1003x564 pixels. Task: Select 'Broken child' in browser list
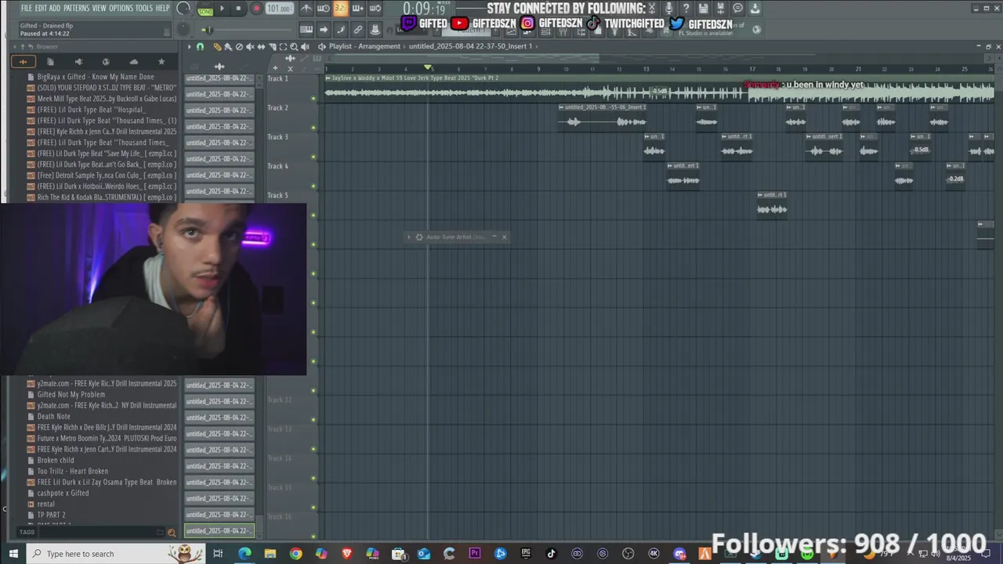(x=56, y=461)
